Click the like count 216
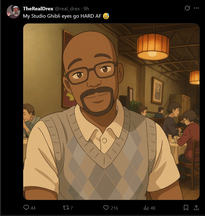This screenshot has height=216, width=205. pyautogui.click(x=114, y=208)
